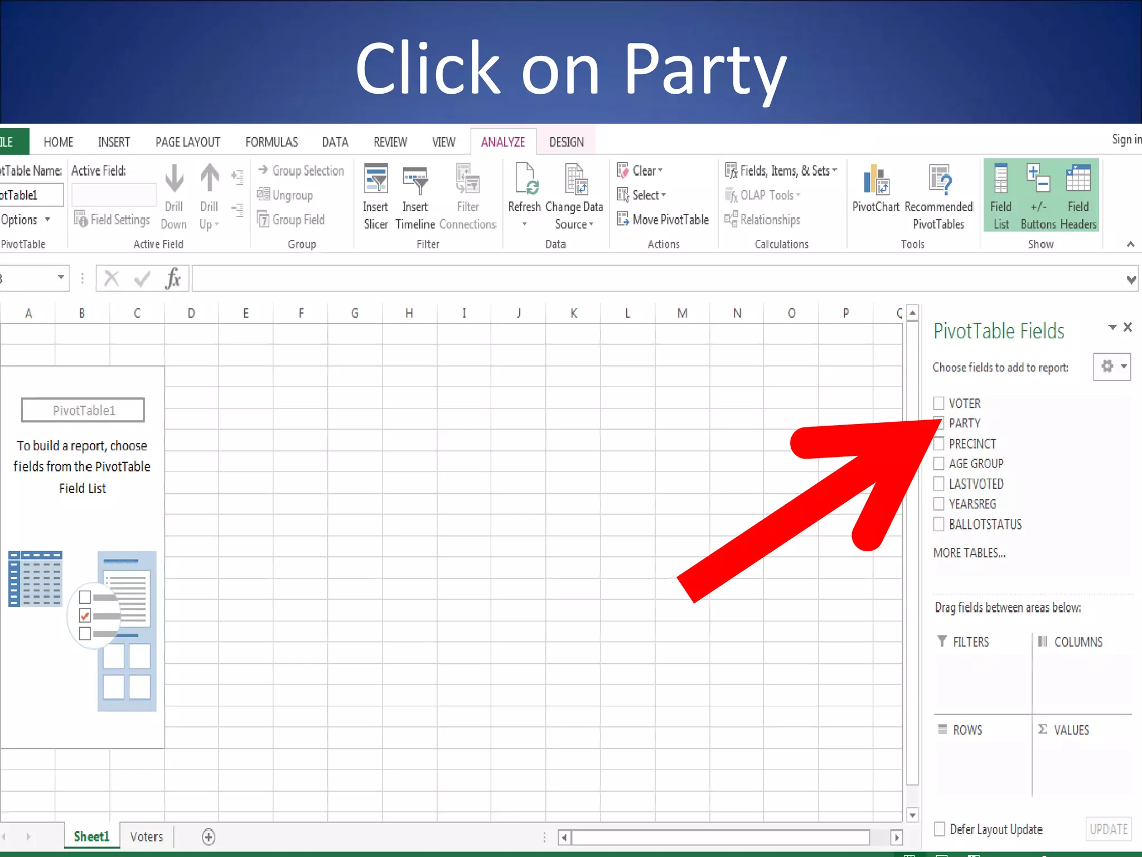The width and height of the screenshot is (1142, 857).
Task: Select column D header
Action: click(191, 314)
